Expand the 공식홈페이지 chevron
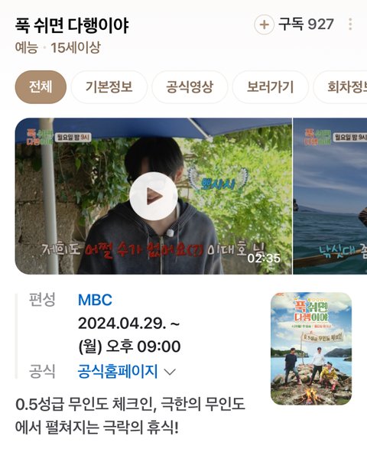The image size is (367, 449). 170,372
